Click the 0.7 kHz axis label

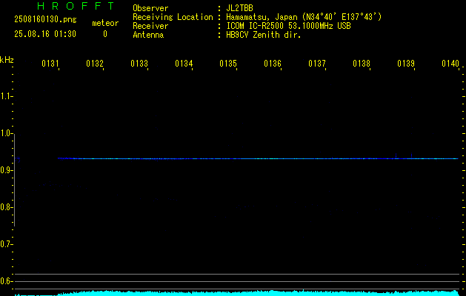point(6,244)
